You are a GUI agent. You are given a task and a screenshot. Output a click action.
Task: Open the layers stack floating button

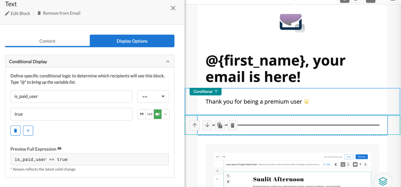pos(383,181)
